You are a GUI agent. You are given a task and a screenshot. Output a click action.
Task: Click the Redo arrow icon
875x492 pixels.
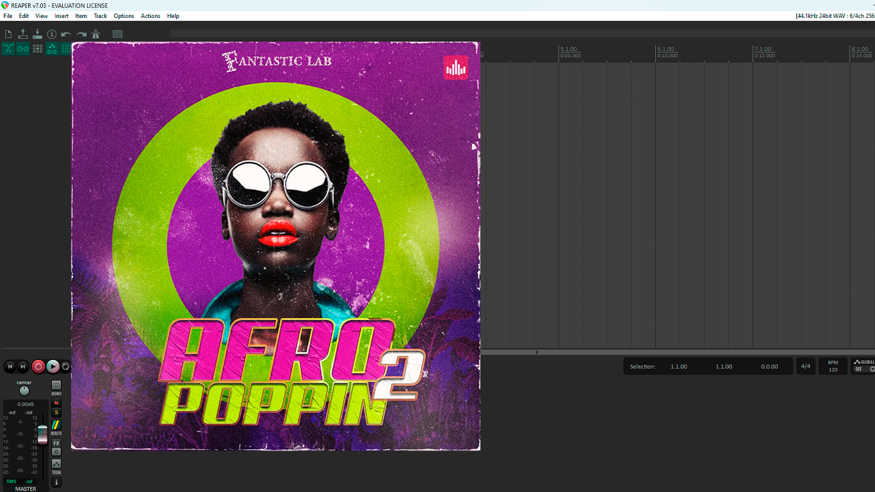(x=81, y=35)
